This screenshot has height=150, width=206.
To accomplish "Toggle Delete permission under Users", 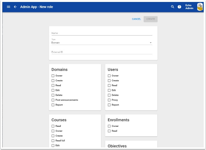I will (x=109, y=95).
